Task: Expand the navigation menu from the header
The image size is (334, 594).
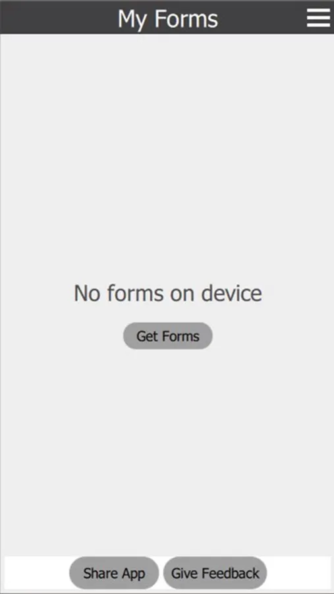Action: (x=318, y=17)
